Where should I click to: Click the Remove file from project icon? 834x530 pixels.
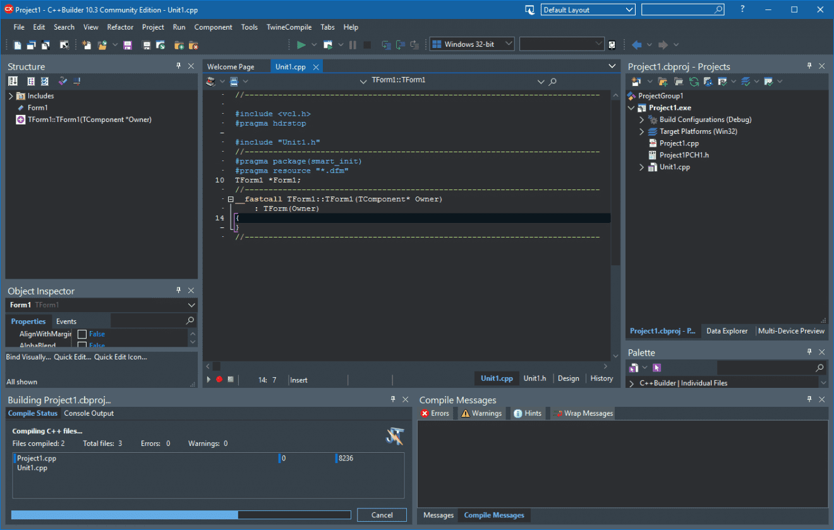(x=193, y=45)
